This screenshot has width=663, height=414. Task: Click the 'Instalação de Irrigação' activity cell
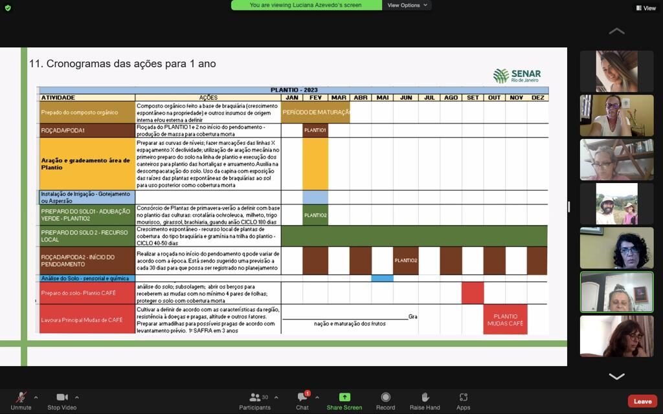87,197
